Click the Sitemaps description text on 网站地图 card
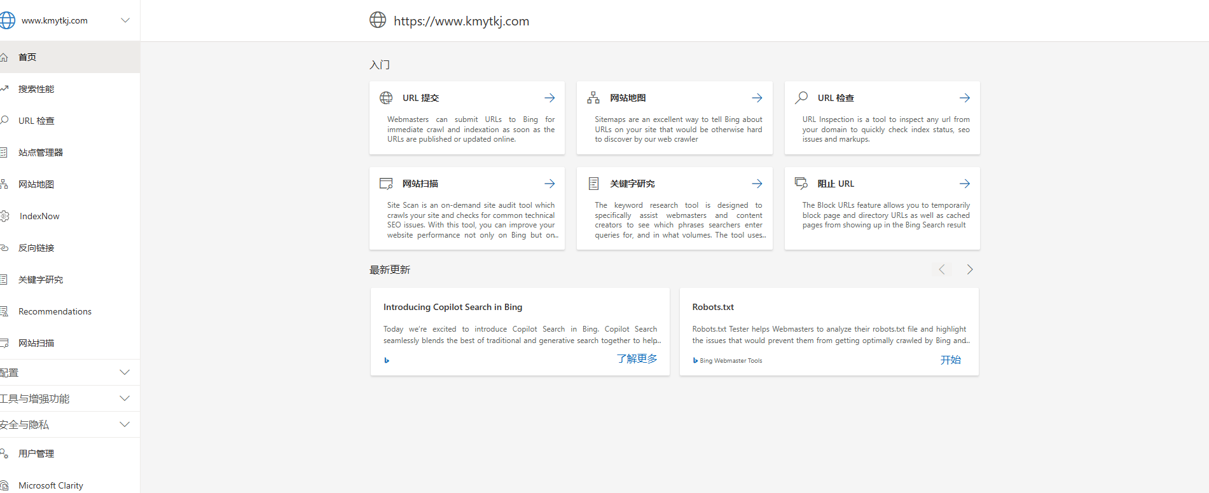The image size is (1209, 493). coord(678,129)
